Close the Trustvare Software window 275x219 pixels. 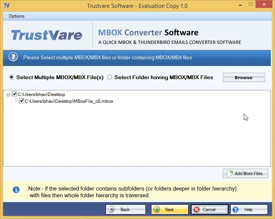click(264, 4)
